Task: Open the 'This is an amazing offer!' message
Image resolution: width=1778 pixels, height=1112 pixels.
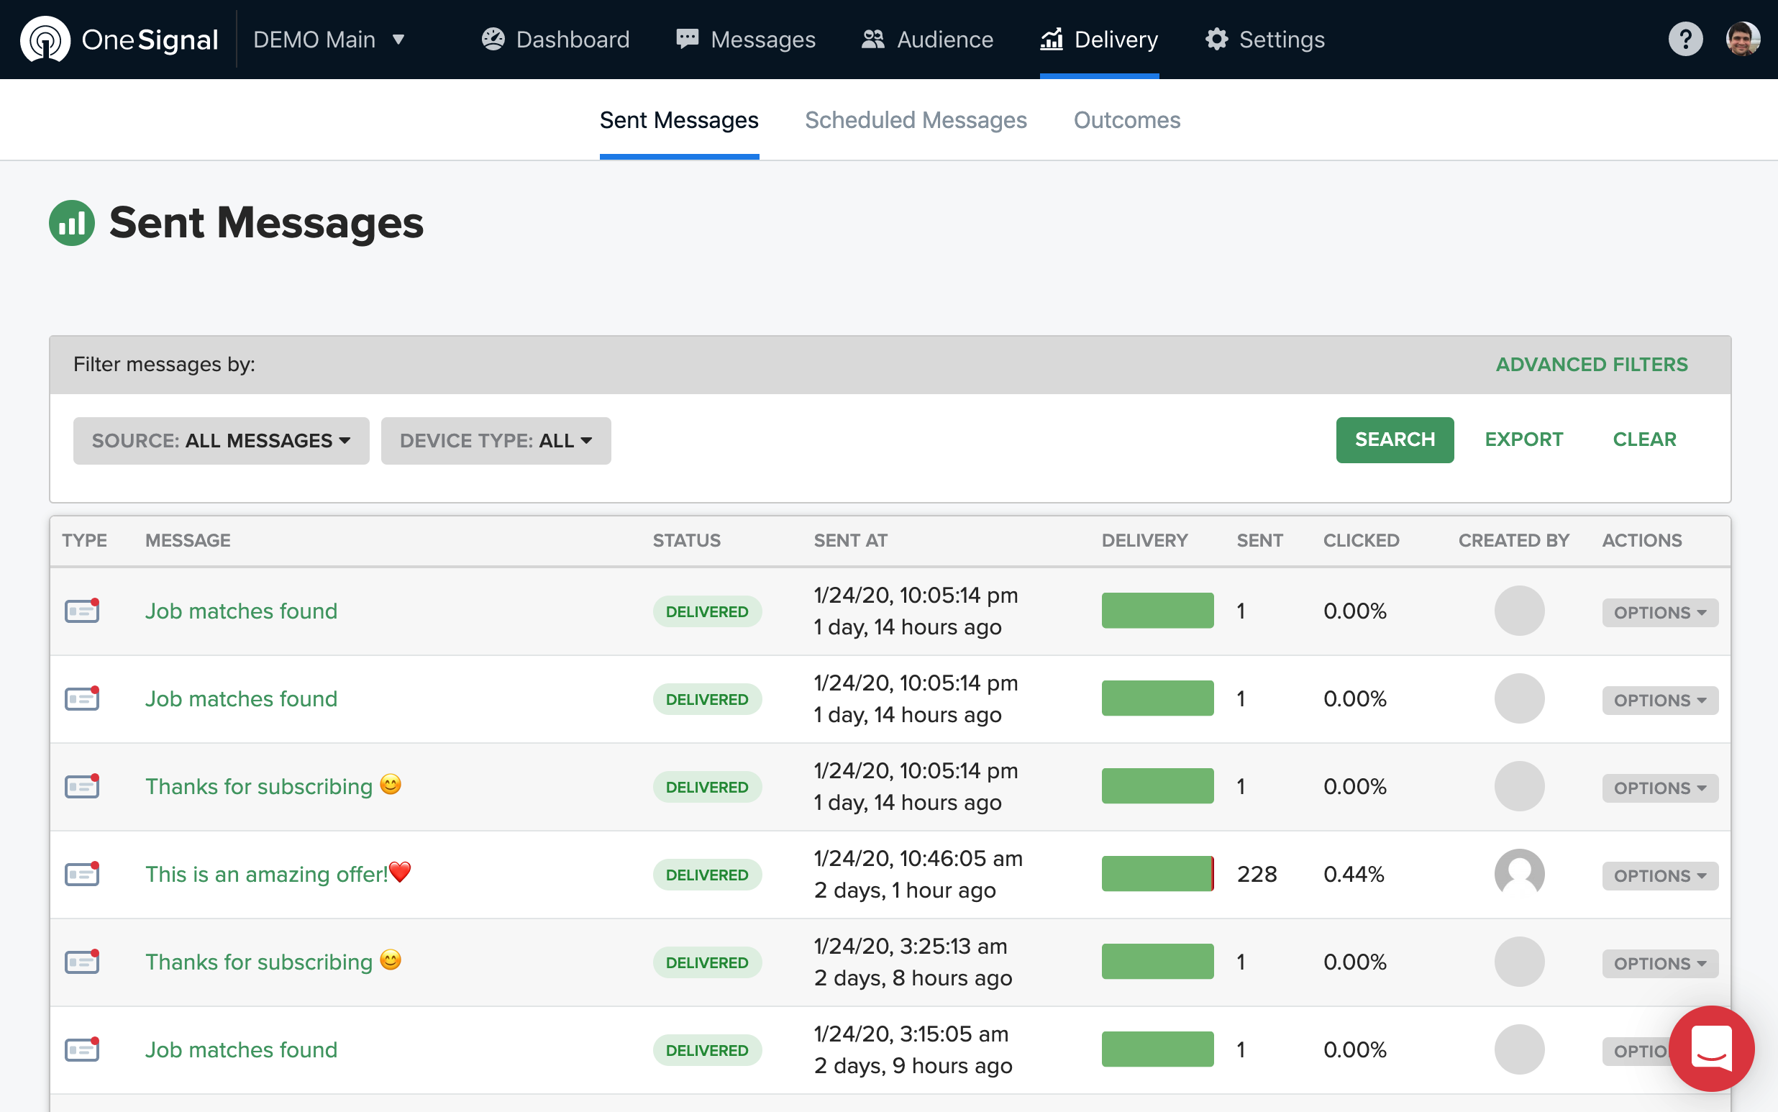Action: pyautogui.click(x=266, y=875)
